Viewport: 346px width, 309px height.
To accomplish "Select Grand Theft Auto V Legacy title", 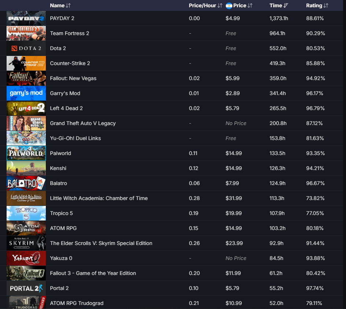I will [83, 123].
